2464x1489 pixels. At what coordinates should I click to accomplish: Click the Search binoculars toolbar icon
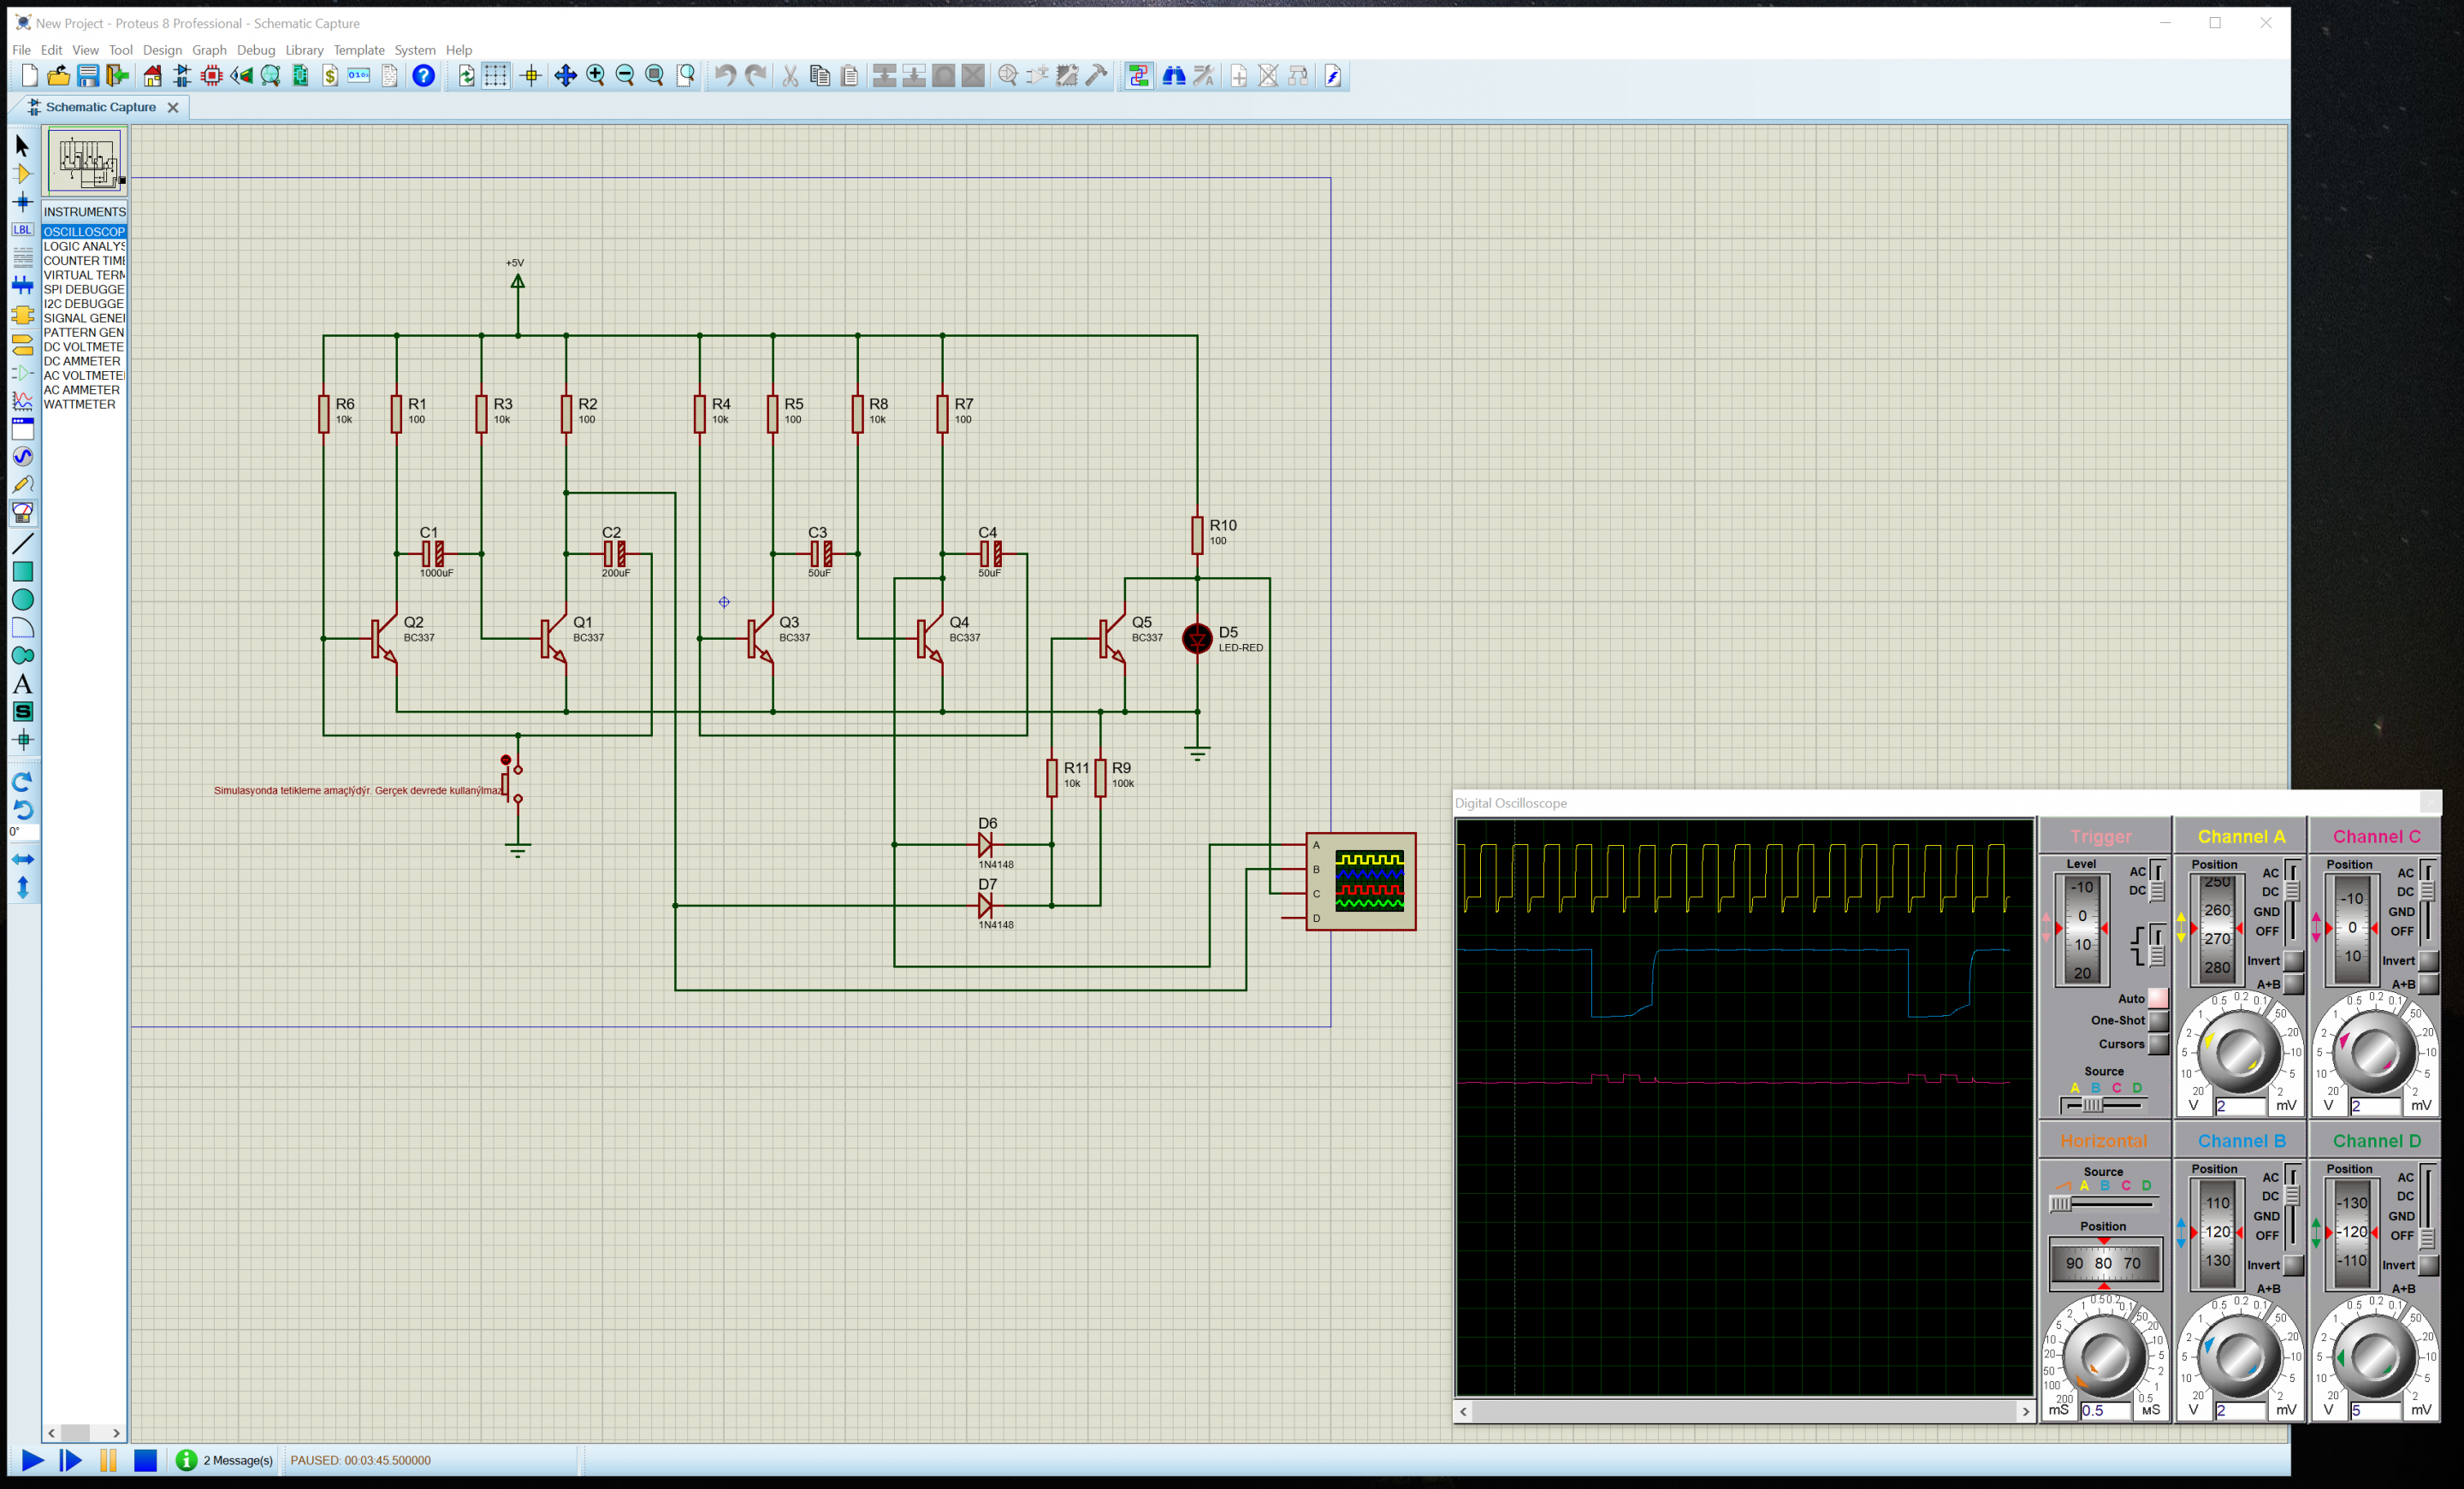(1174, 76)
